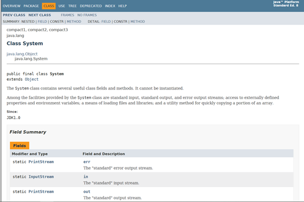Viewport: 304px width, 202px height.
Task: Switch to FRAMES view
Action: pos(67,15)
